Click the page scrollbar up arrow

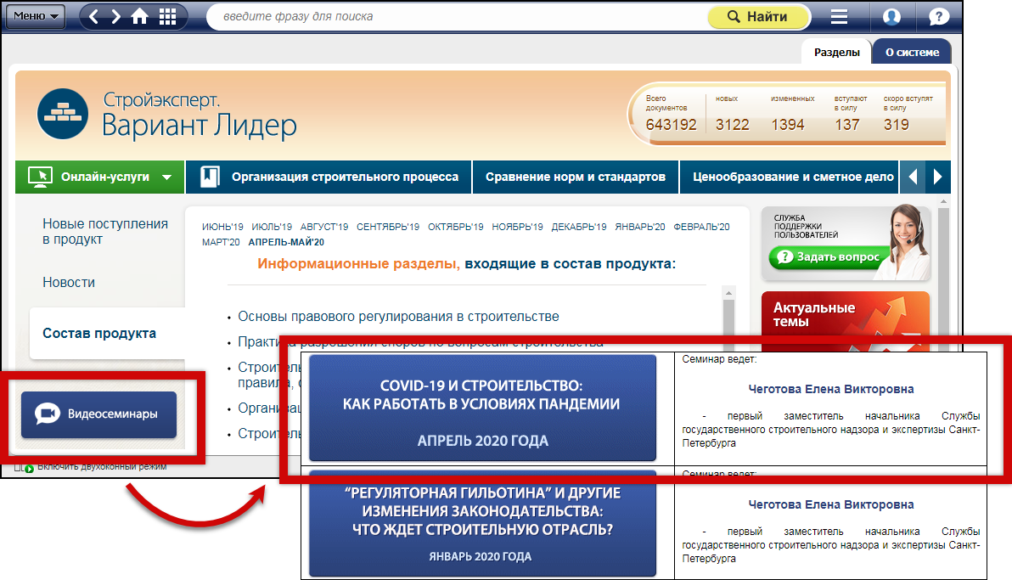point(943,201)
